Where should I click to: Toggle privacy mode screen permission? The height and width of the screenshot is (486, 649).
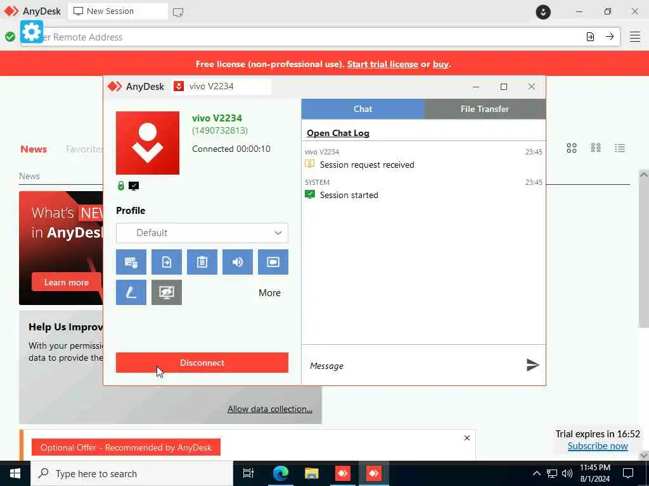pos(167,292)
